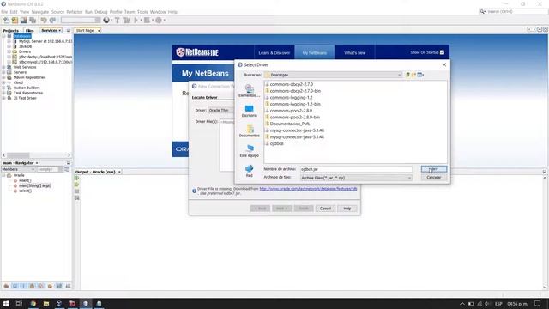The height and width of the screenshot is (309, 549).
Task: Collapse the Databases tree node
Action: coord(3,36)
